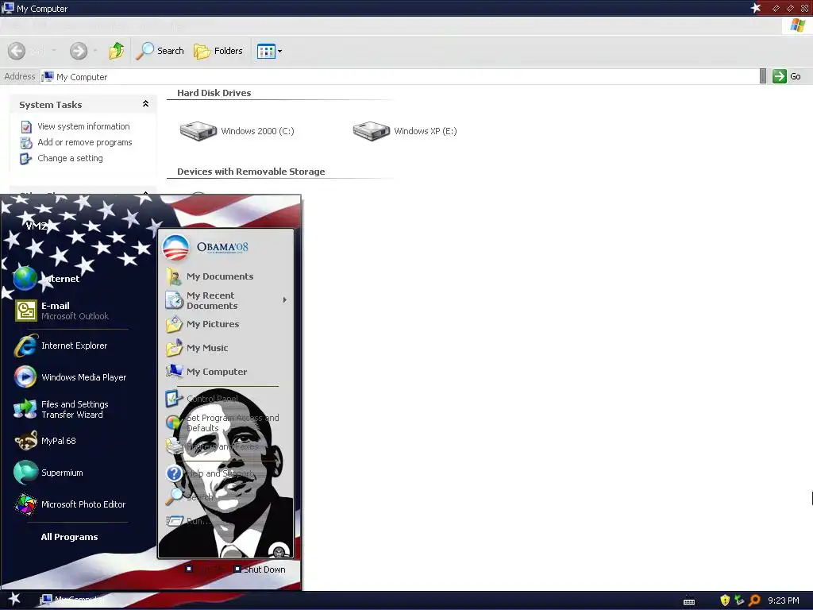813x610 pixels.
Task: Launch Internet Explorer from Start menu
Action: click(x=61, y=346)
